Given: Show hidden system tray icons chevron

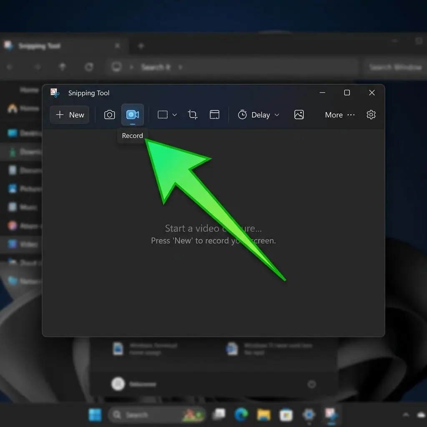Looking at the screenshot, I should [406, 415].
